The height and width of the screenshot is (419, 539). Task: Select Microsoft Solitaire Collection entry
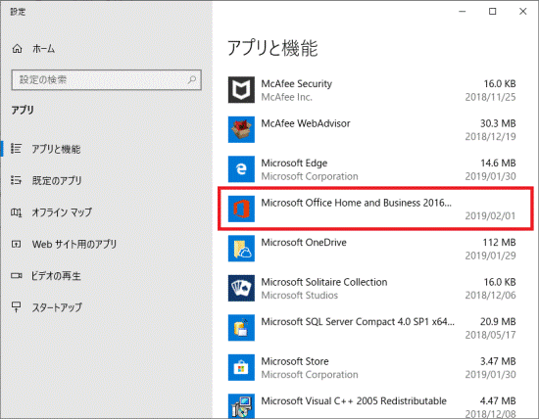coord(323,282)
